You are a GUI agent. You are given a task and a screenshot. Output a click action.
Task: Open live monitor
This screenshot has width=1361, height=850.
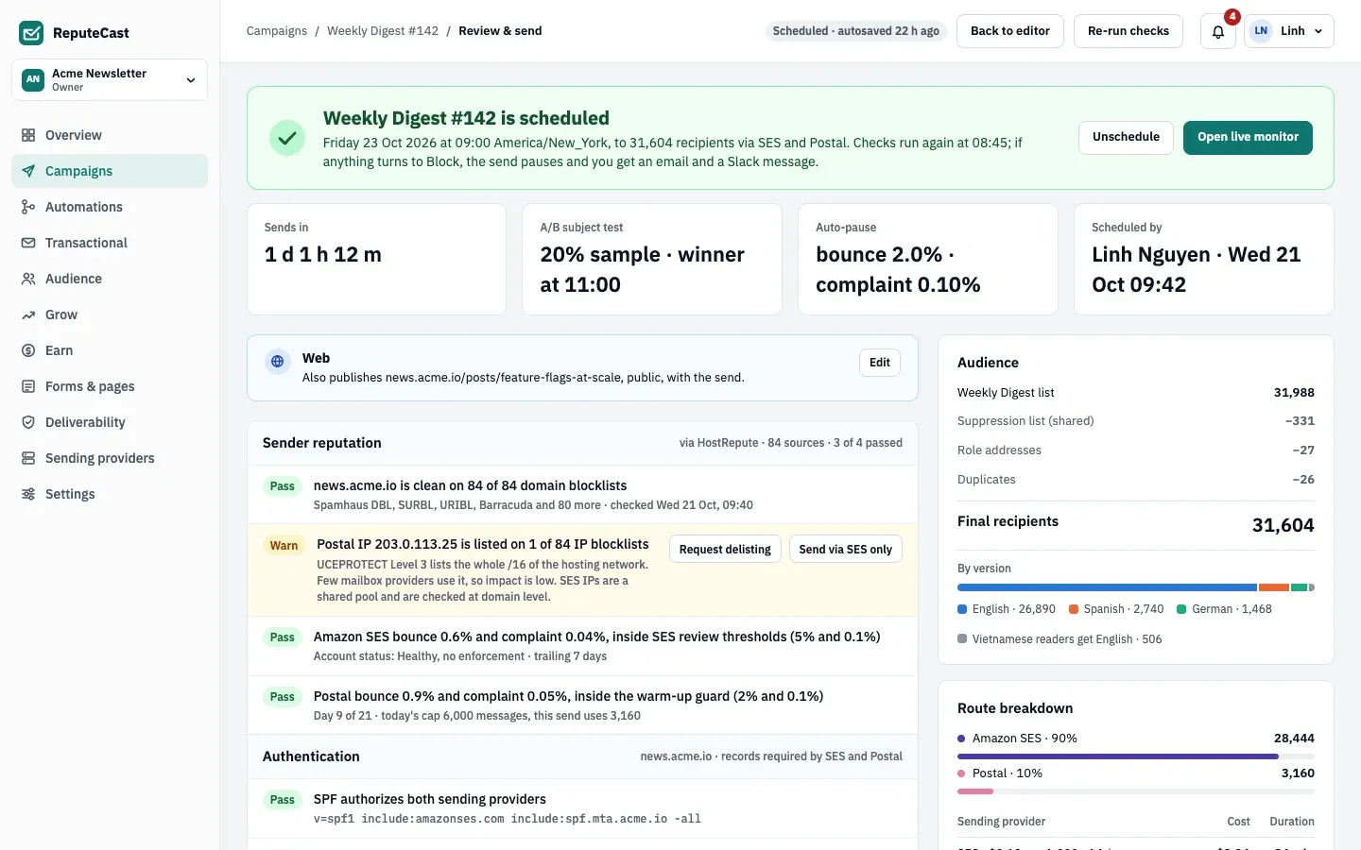pyautogui.click(x=1248, y=137)
